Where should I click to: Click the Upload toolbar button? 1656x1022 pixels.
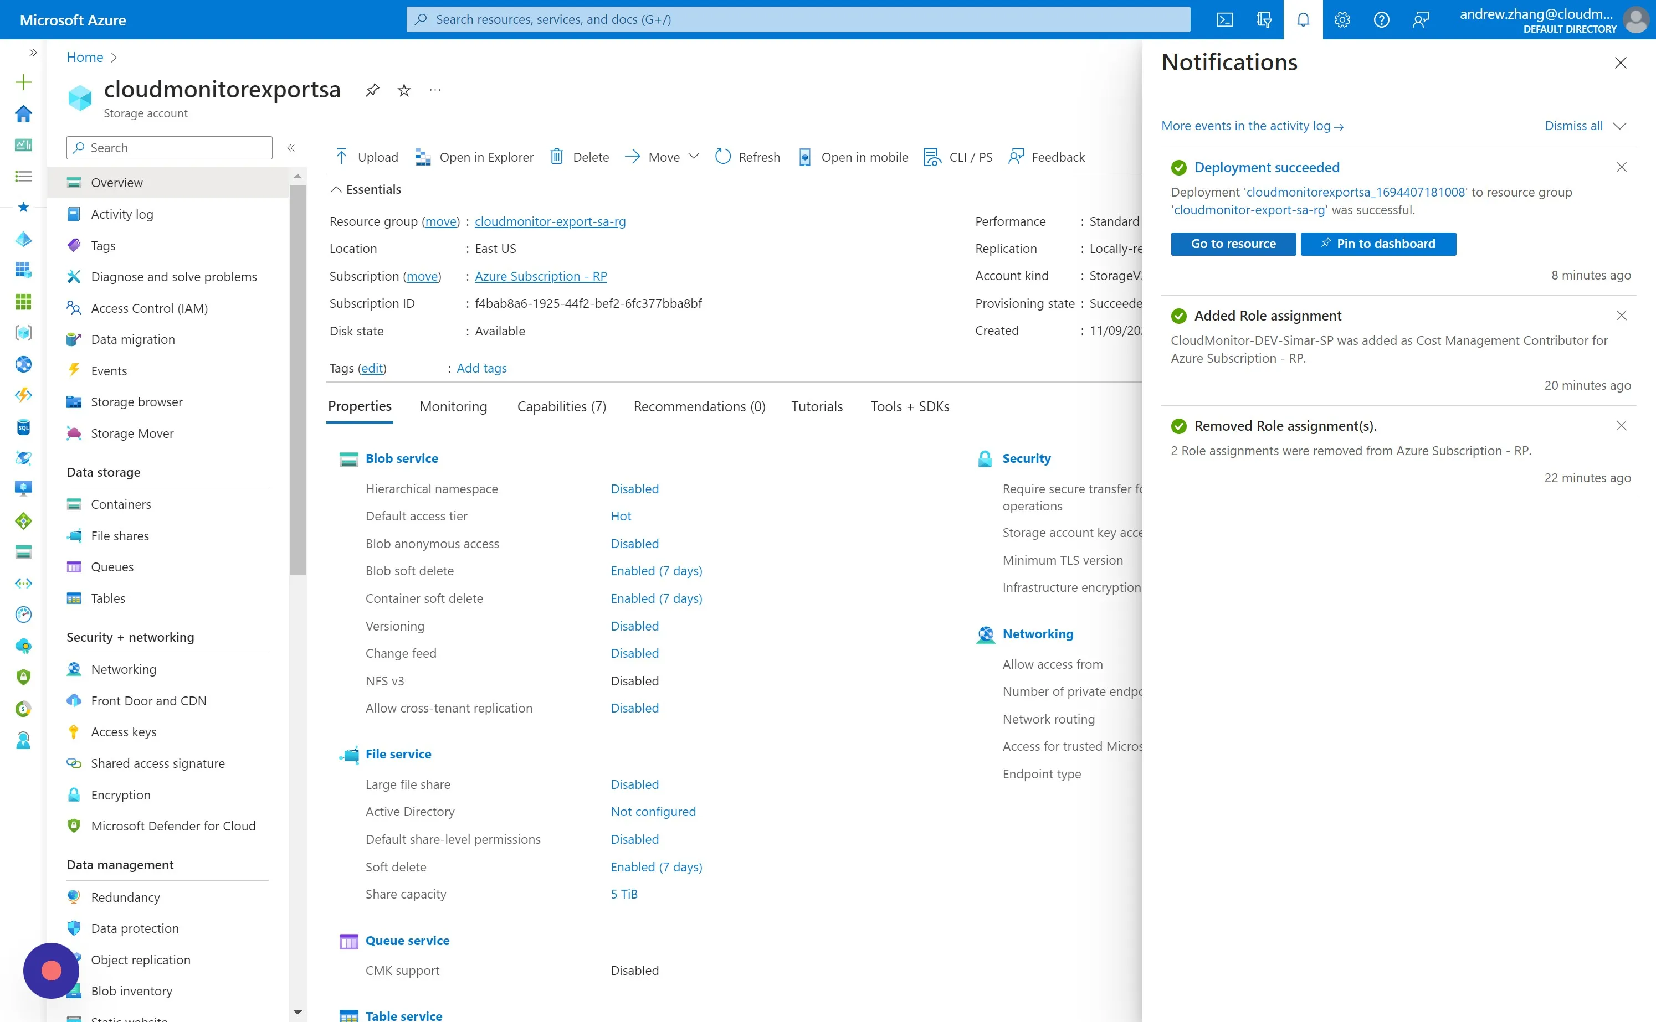click(367, 157)
